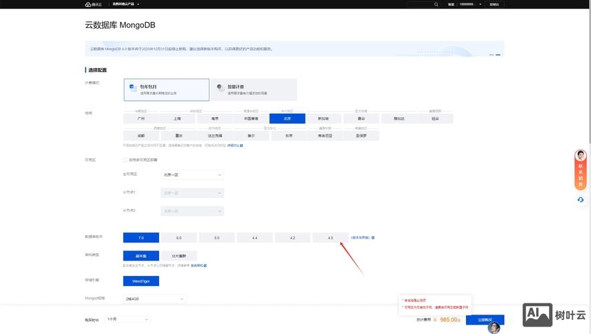Select 按量计费 billing mode

(x=253, y=90)
